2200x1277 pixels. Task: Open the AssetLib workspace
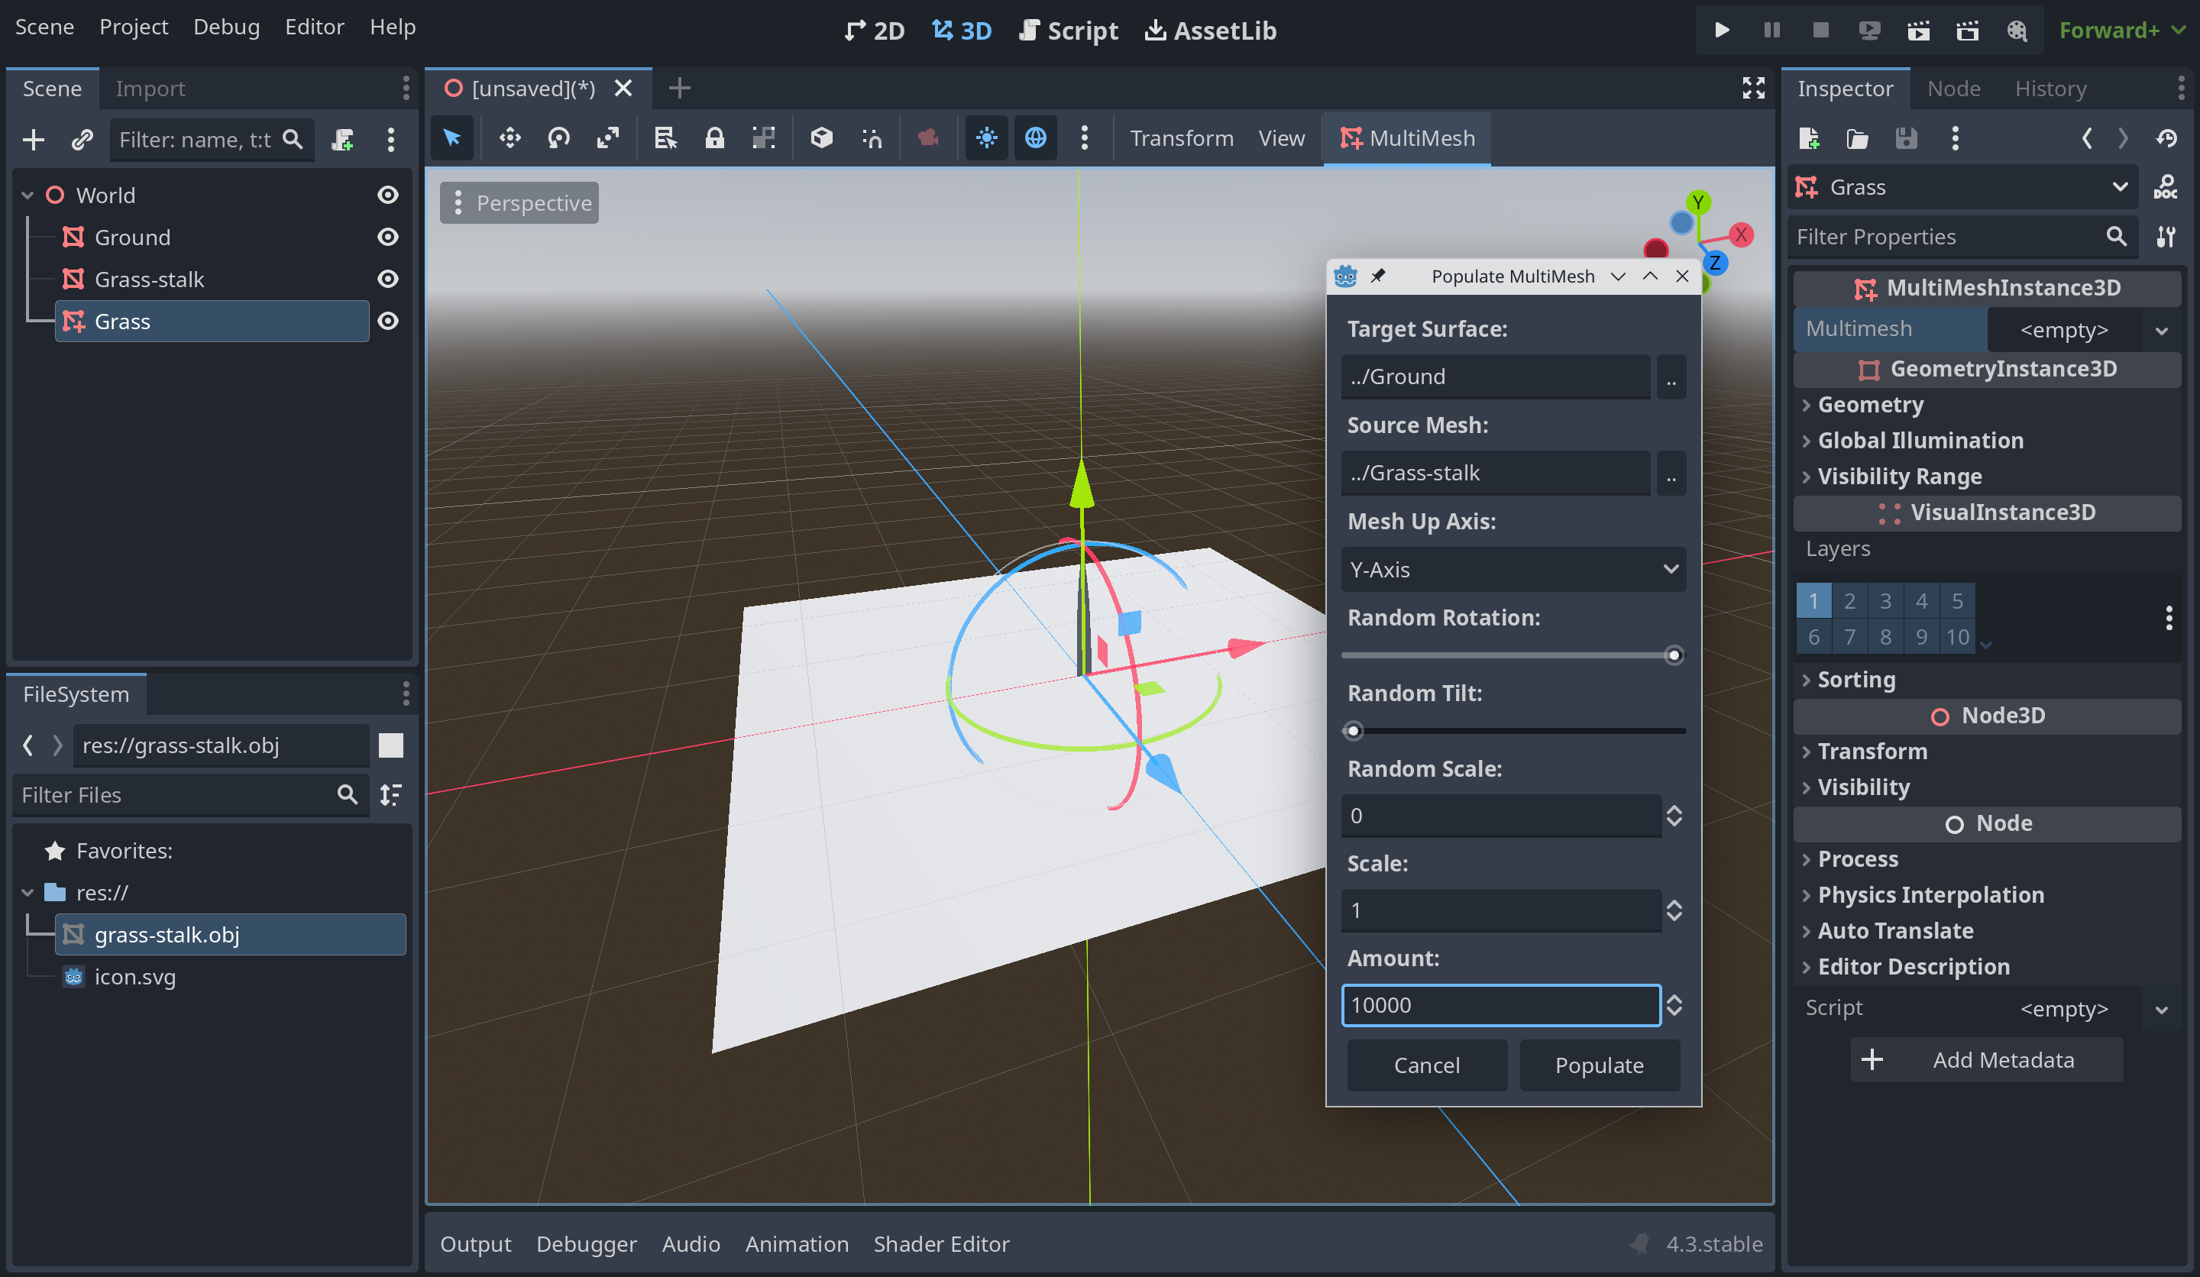point(1210,31)
